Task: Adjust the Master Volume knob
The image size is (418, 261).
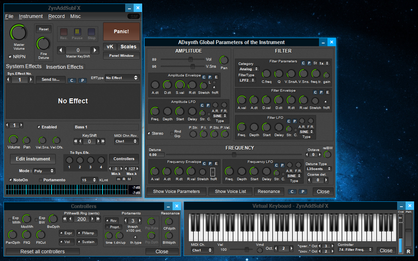Action: [x=18, y=33]
